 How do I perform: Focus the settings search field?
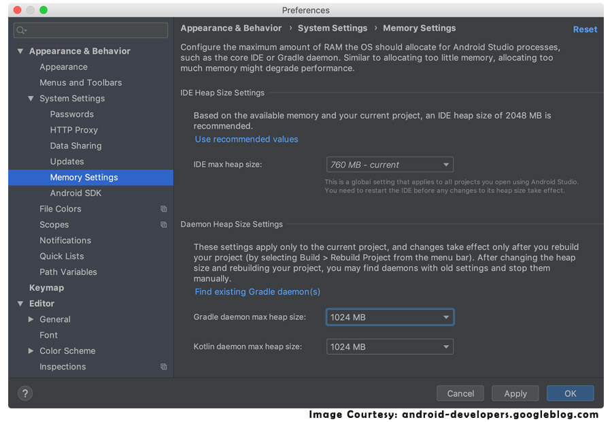[x=90, y=31]
